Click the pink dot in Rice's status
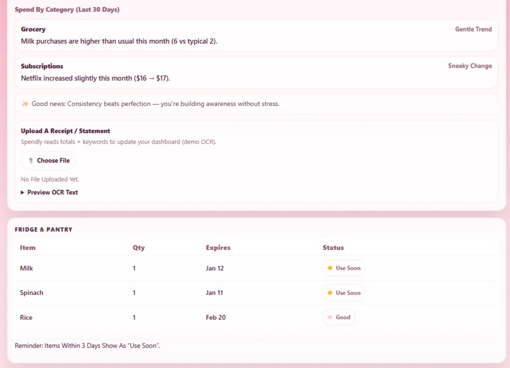Viewport: 510px width, 368px height. click(x=330, y=317)
